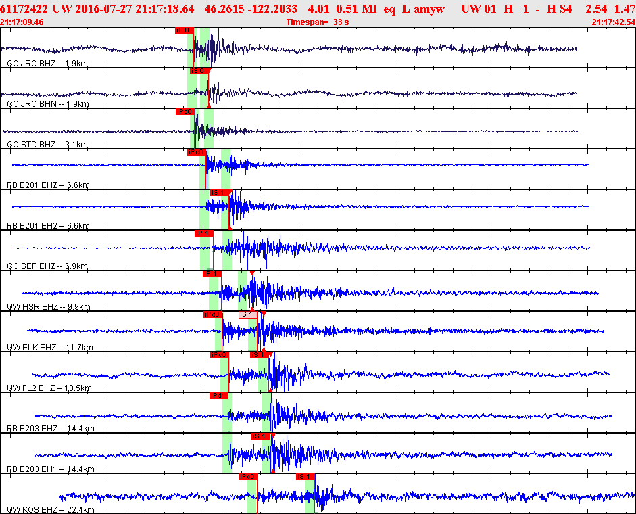The height and width of the screenshot is (514, 636).
Task: Click the iPc0 pick flag on KOS EHZ
Action: click(x=248, y=477)
